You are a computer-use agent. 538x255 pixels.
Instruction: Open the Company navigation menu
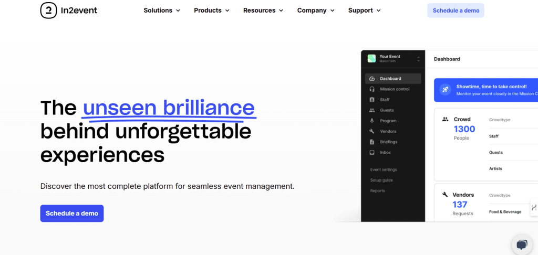click(316, 10)
